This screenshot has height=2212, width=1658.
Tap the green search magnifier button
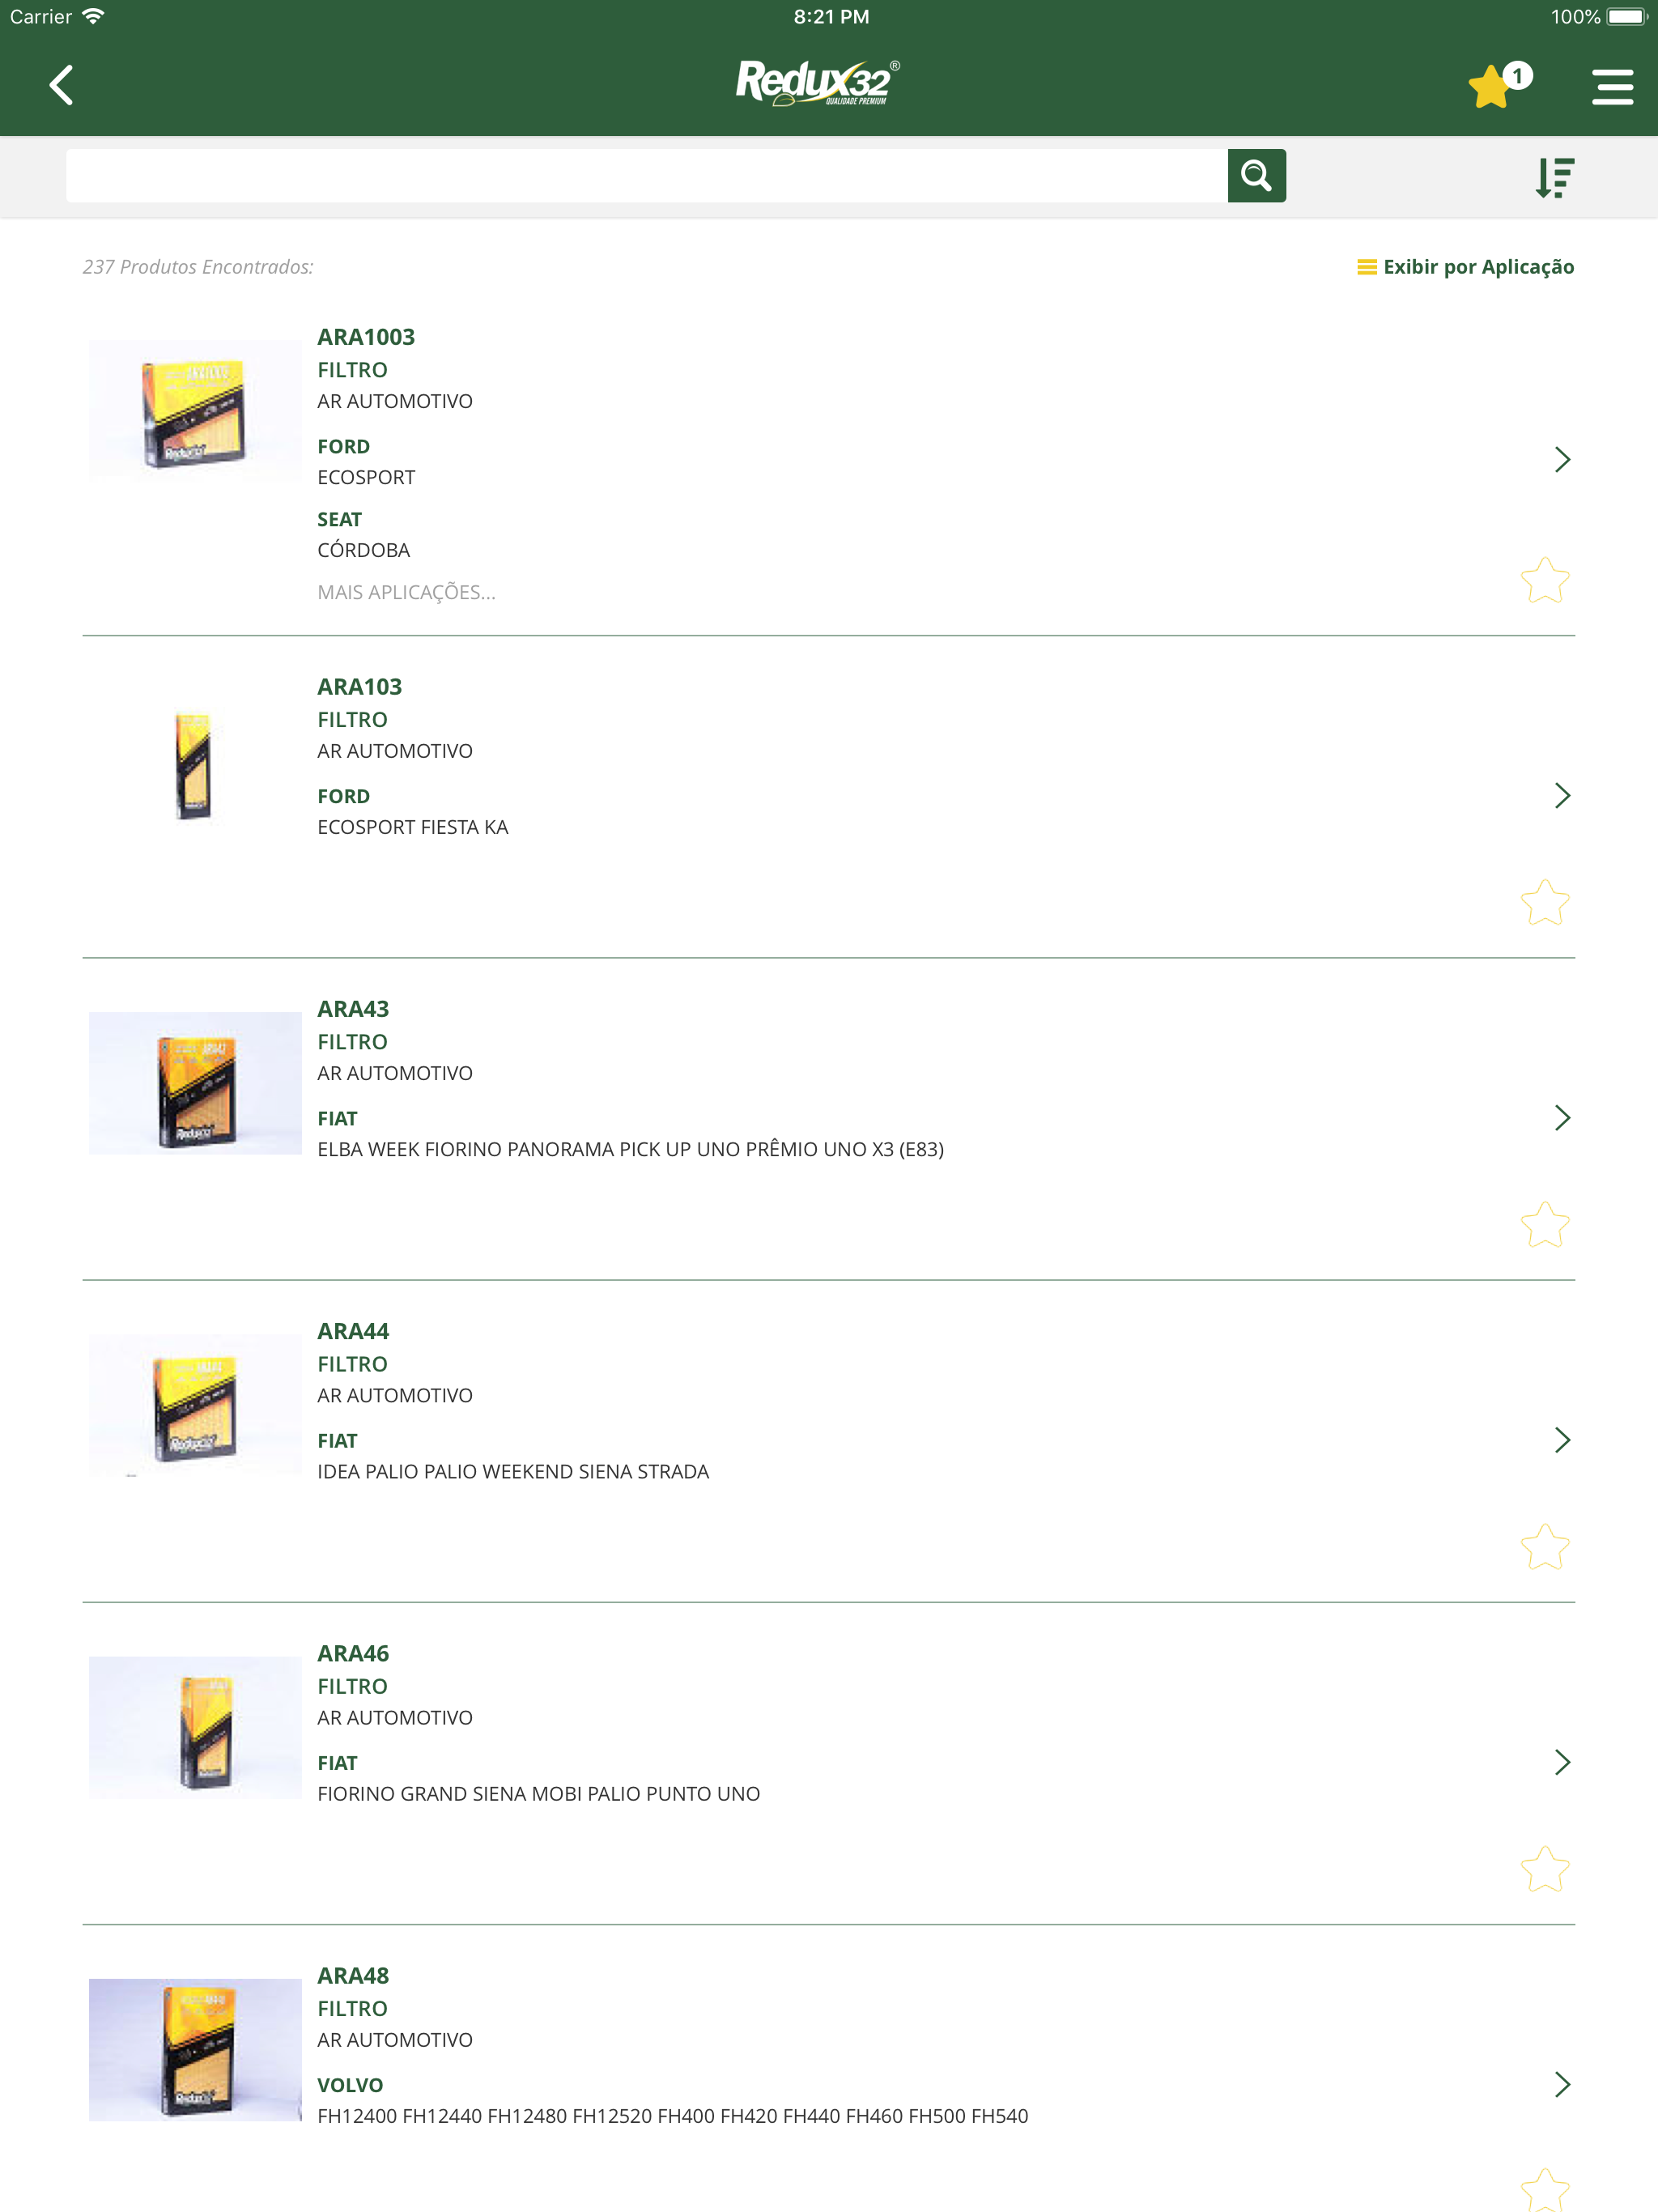click(x=1256, y=176)
